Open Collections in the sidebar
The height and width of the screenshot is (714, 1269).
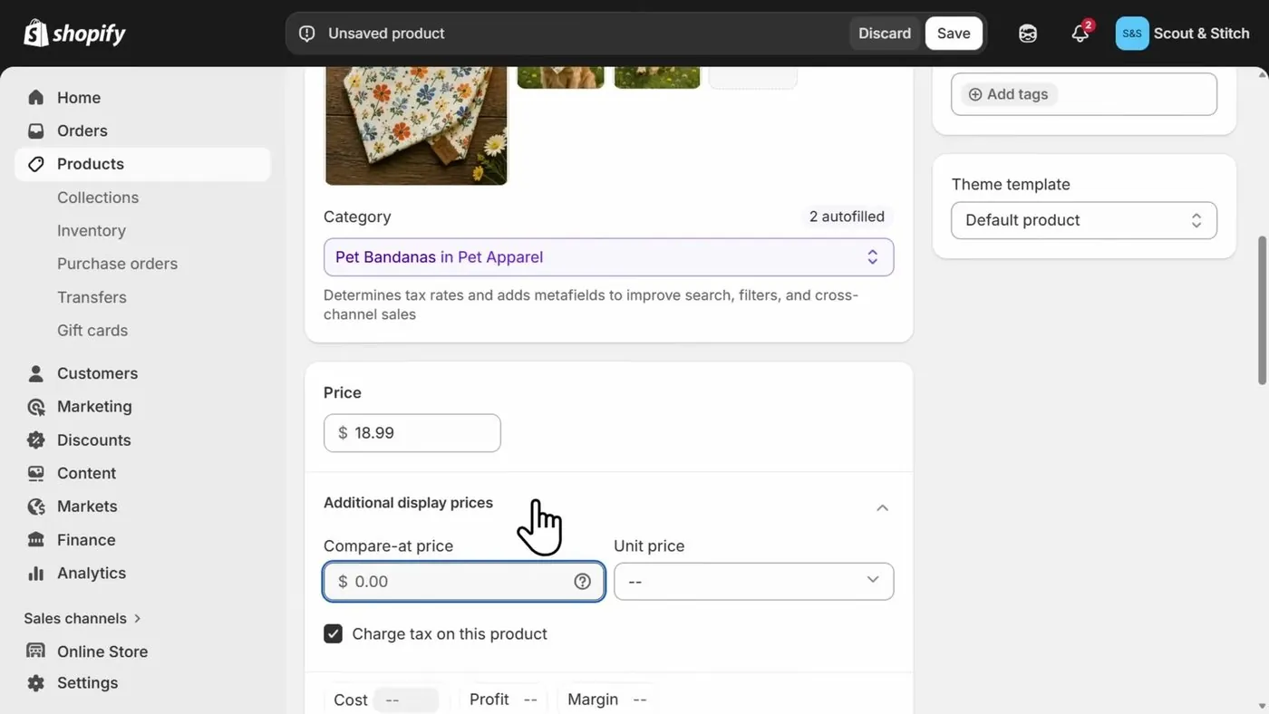tap(98, 198)
